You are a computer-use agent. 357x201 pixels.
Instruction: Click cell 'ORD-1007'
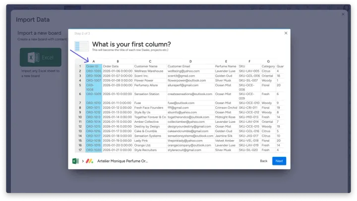(94, 81)
